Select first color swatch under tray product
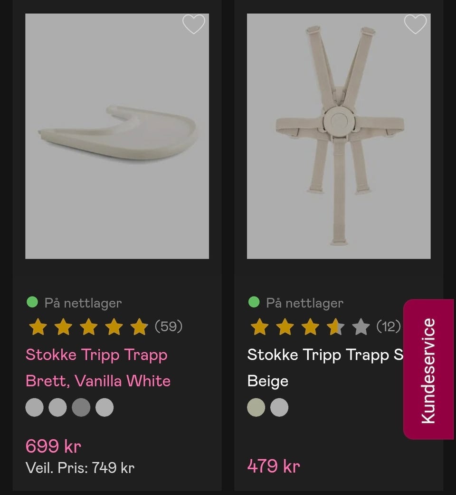The height and width of the screenshot is (495, 456). coord(34,407)
